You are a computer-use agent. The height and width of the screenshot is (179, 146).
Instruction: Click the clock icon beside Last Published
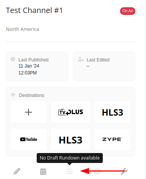[13, 59]
